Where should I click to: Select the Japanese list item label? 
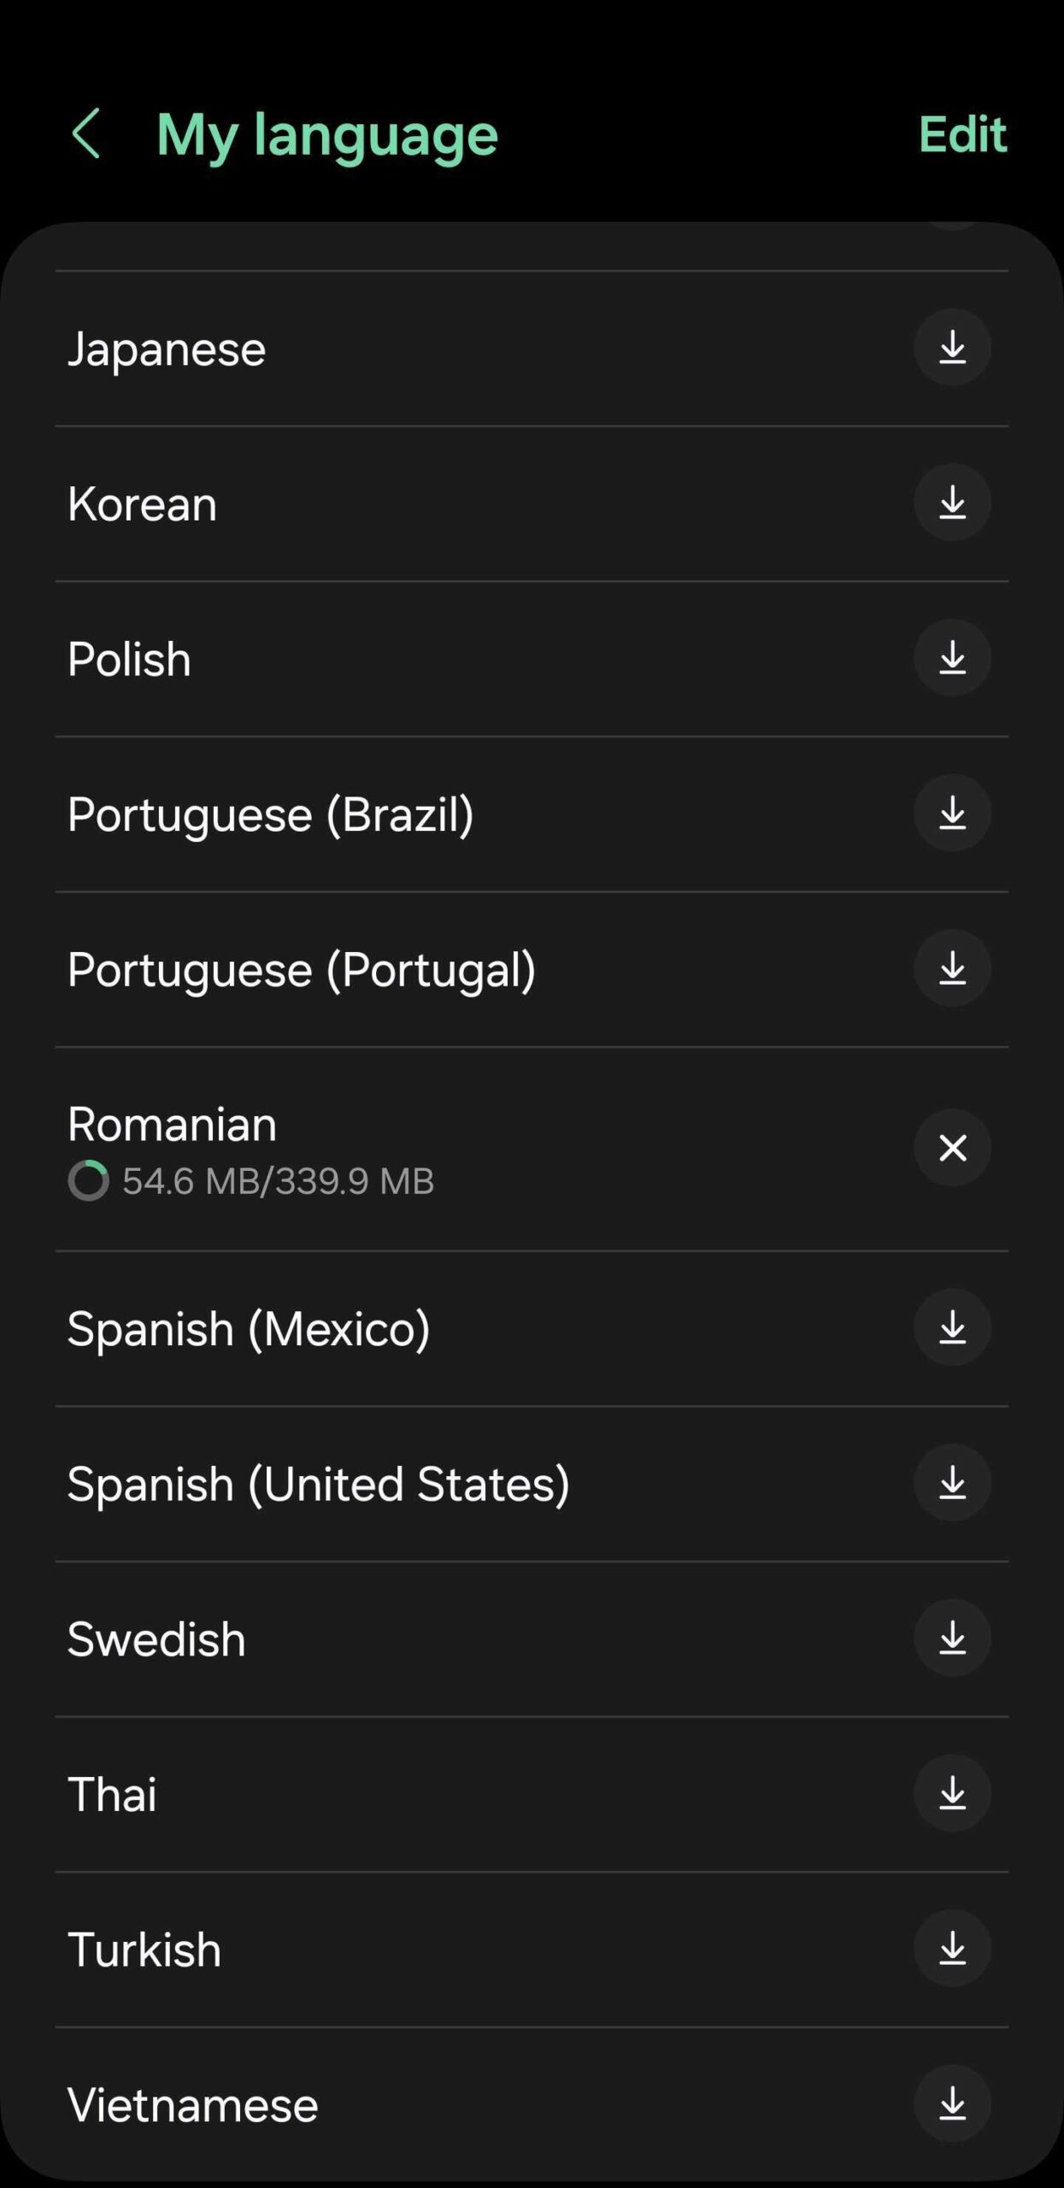[x=167, y=349]
